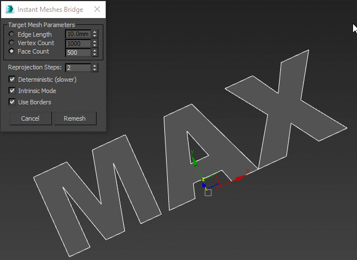Click the Face Count spinner arrows
This screenshot has width=357, height=260.
94,52
